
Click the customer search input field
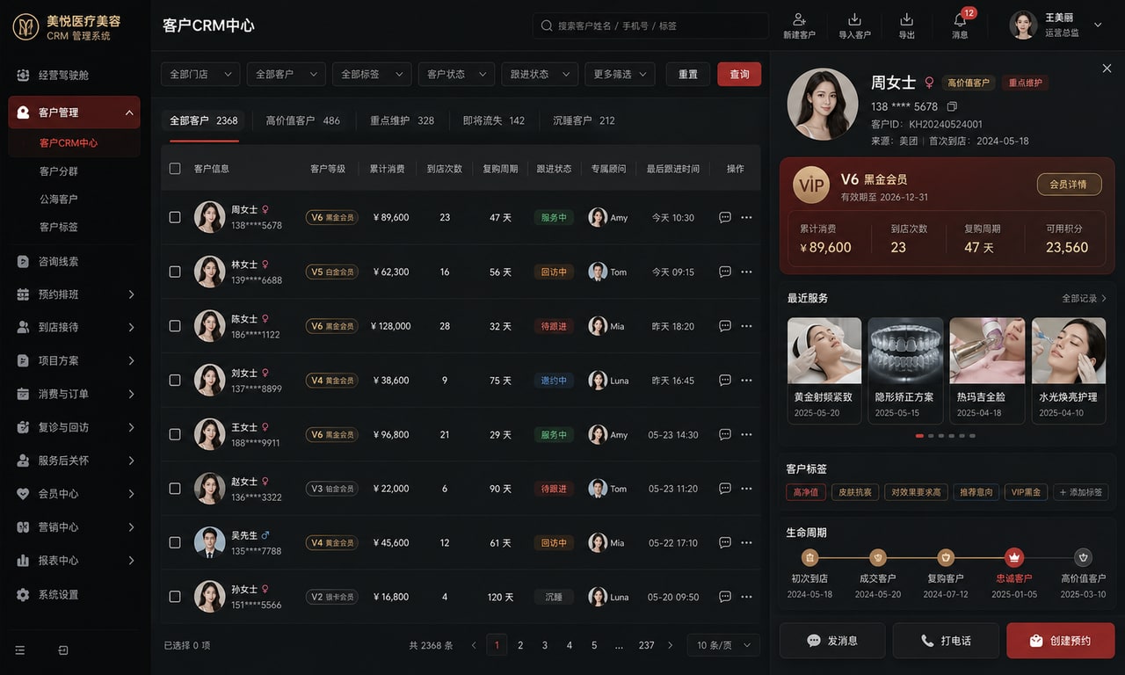click(x=650, y=25)
